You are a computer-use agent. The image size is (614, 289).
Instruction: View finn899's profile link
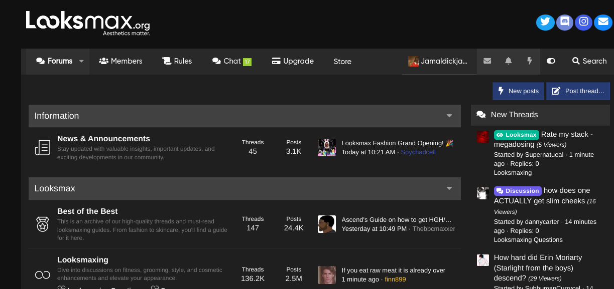tap(395, 279)
